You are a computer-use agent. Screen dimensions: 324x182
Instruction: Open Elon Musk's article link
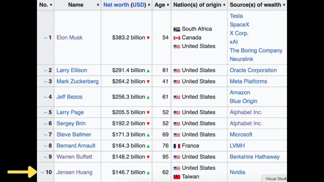(69, 37)
